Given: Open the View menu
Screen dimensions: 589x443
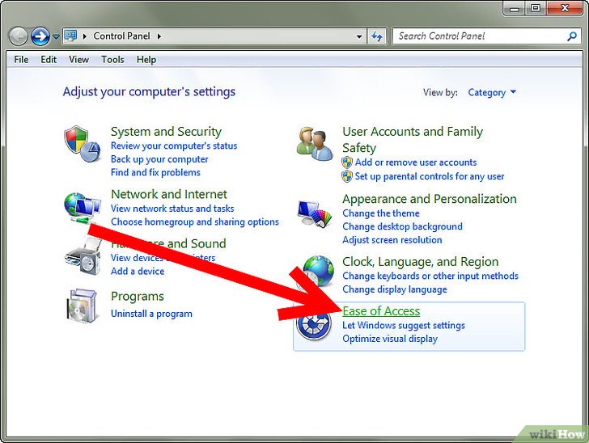Looking at the screenshot, I should 79,60.
